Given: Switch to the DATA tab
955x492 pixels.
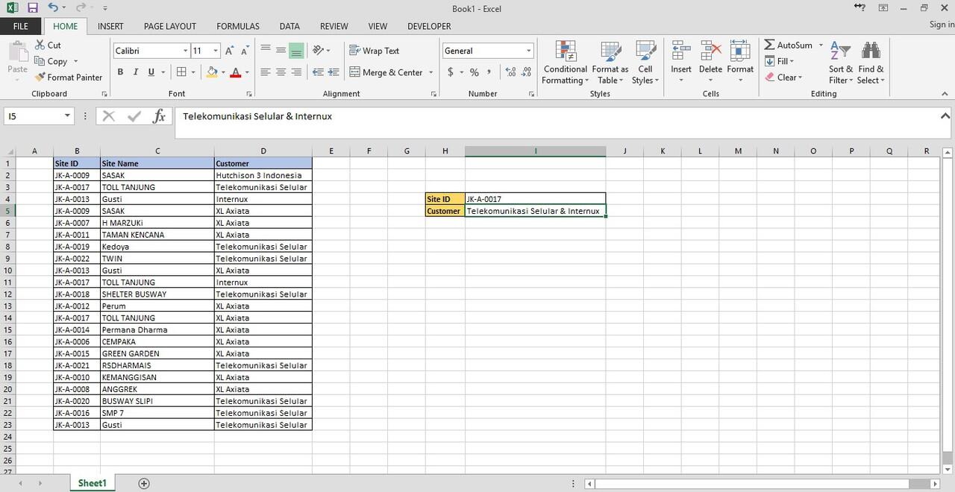Looking at the screenshot, I should [289, 26].
